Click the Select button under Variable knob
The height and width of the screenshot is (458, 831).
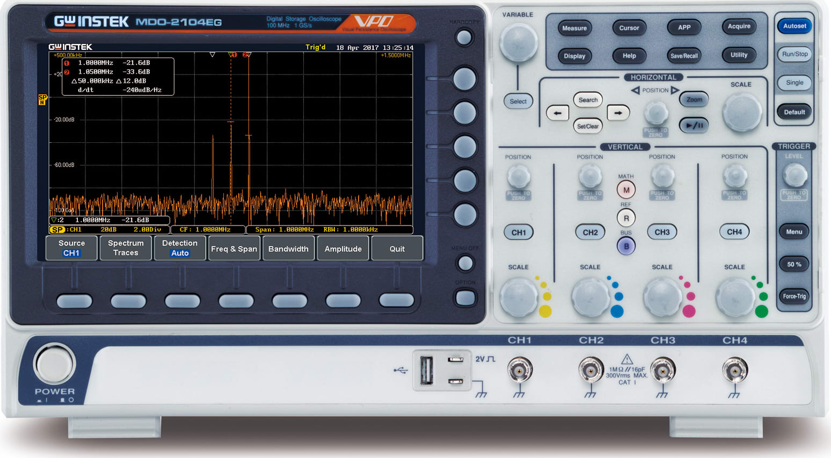point(518,101)
